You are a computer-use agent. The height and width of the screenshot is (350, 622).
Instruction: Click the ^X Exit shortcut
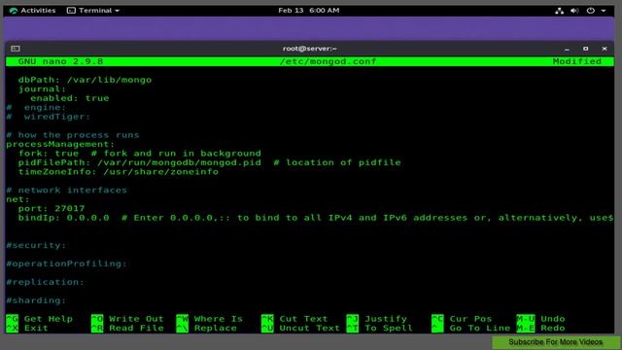pos(27,329)
